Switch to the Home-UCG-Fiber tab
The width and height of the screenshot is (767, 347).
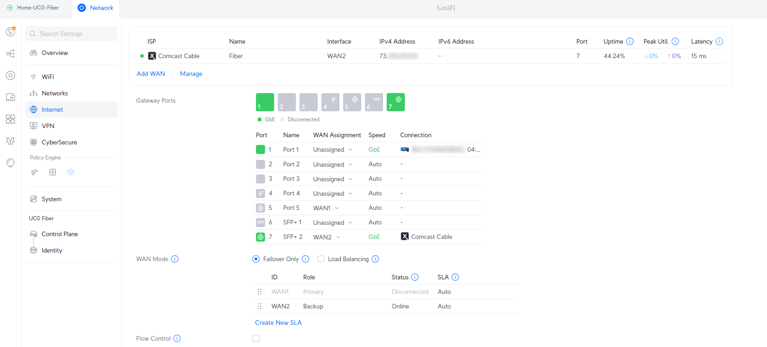(x=33, y=8)
